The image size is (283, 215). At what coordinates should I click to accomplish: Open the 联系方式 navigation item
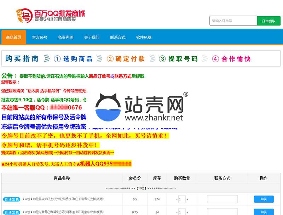118,37
